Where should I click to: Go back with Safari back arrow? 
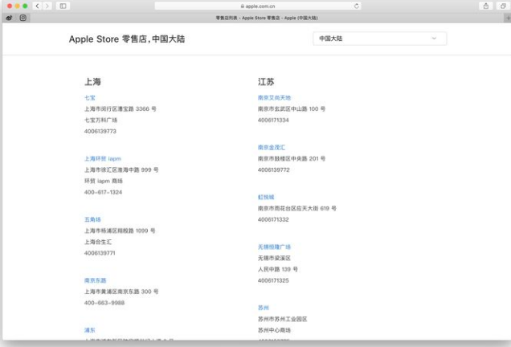click(x=38, y=6)
